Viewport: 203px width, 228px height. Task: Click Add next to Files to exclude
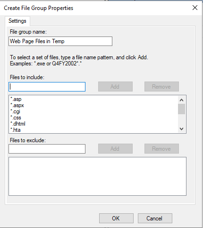(x=115, y=148)
